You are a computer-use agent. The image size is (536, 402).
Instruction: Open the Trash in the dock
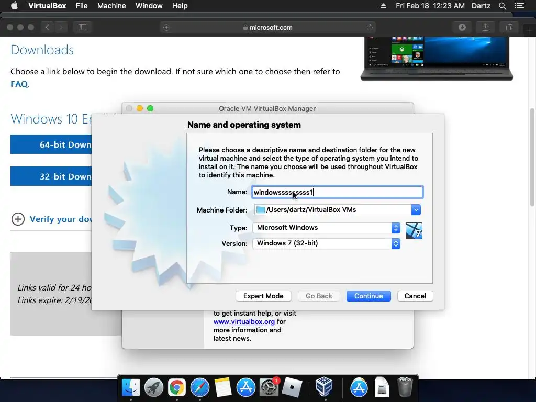pos(405,387)
